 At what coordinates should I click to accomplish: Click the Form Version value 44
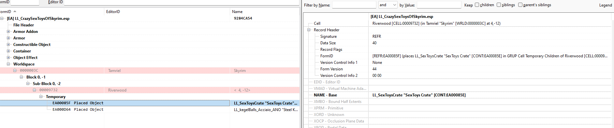[x=374, y=69]
